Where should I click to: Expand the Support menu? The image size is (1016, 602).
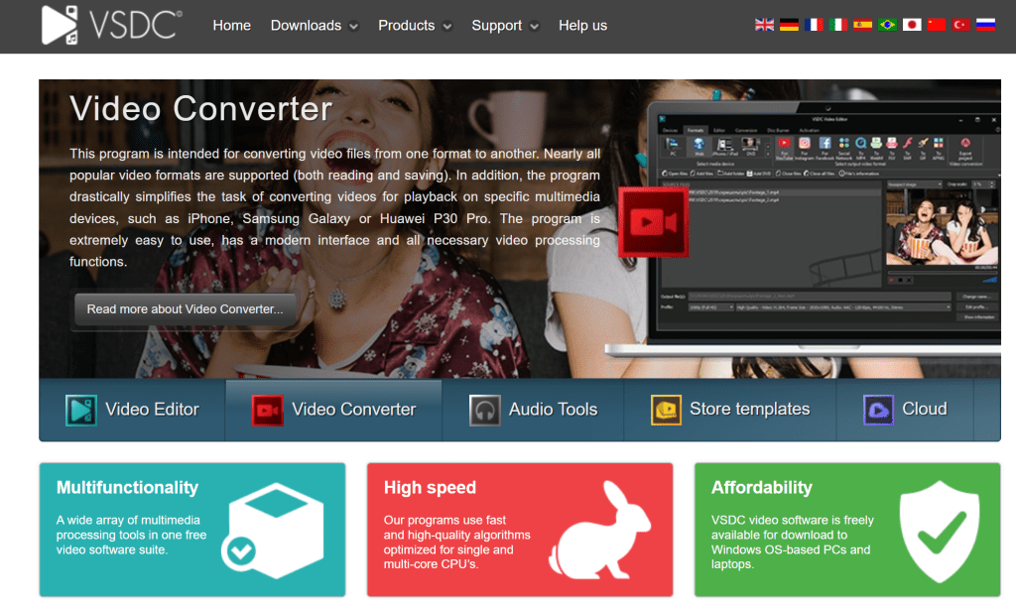[x=505, y=26]
